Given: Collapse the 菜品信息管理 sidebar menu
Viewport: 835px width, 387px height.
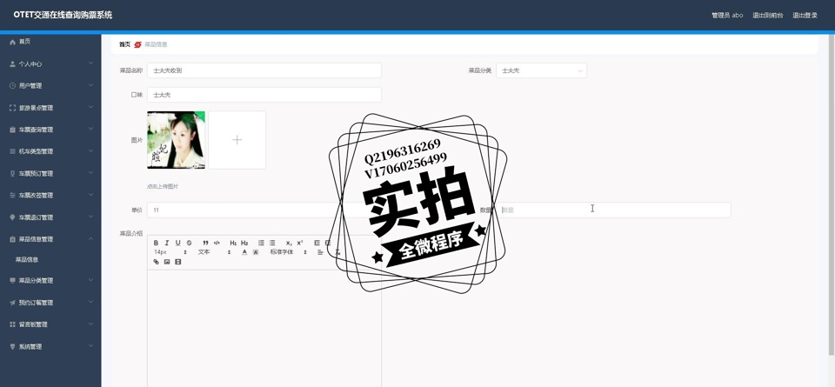Looking at the screenshot, I should (90, 239).
